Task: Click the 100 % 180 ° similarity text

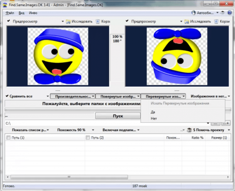Action: [x=118, y=39]
